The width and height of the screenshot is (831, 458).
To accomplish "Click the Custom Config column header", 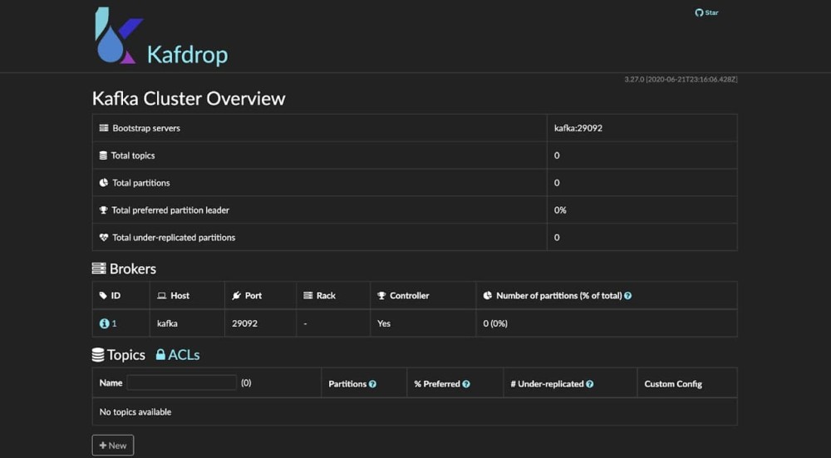I will tap(673, 384).
